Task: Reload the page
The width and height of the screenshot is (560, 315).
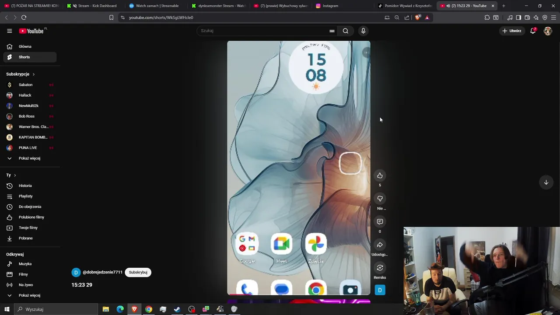Action: [24, 17]
